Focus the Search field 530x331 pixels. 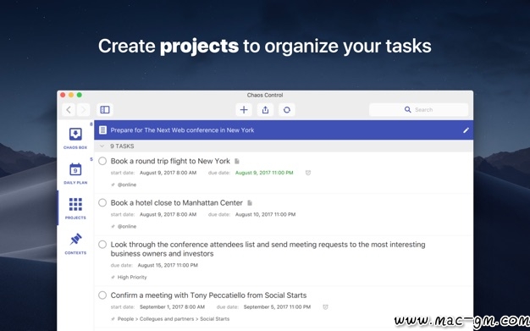pyautogui.click(x=418, y=109)
